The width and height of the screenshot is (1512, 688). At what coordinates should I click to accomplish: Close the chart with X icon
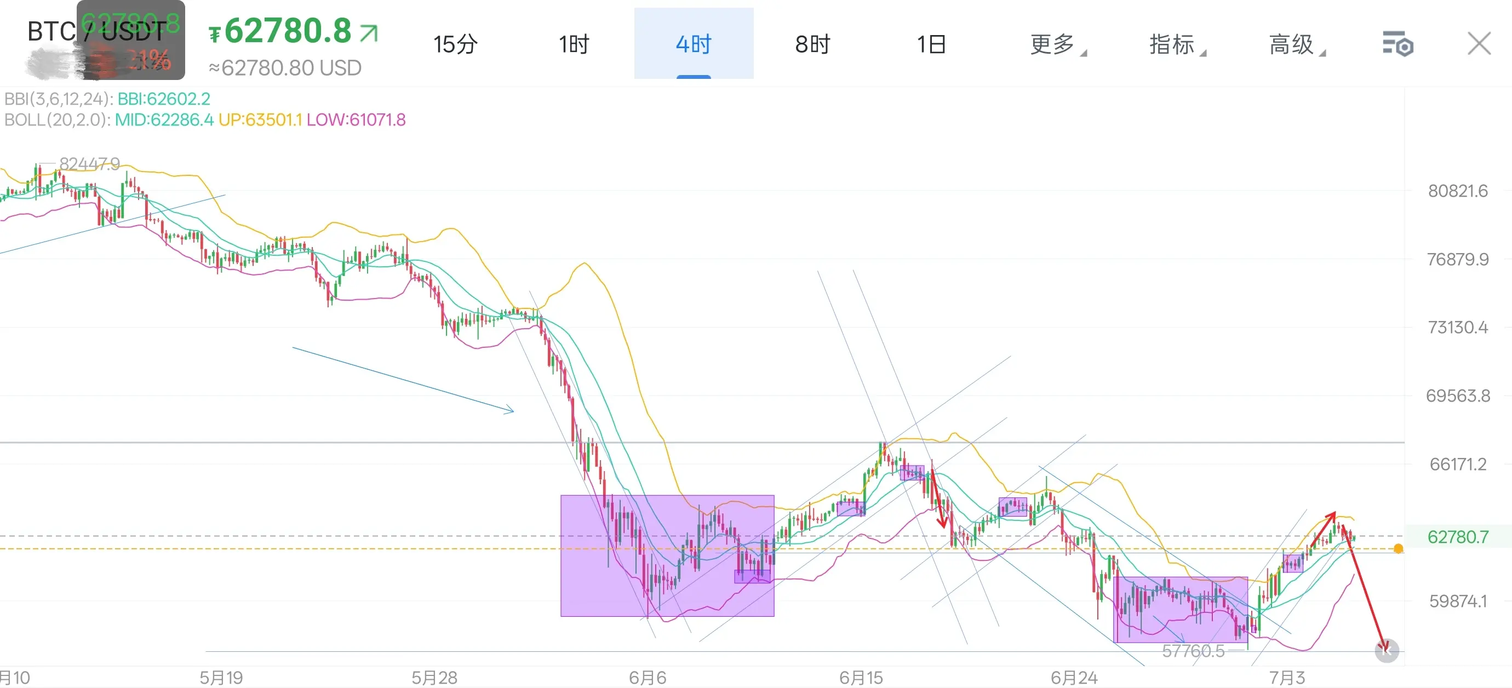(1479, 43)
